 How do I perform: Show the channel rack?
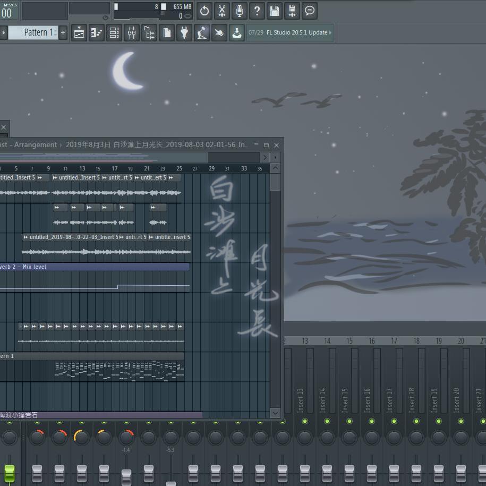(x=114, y=33)
